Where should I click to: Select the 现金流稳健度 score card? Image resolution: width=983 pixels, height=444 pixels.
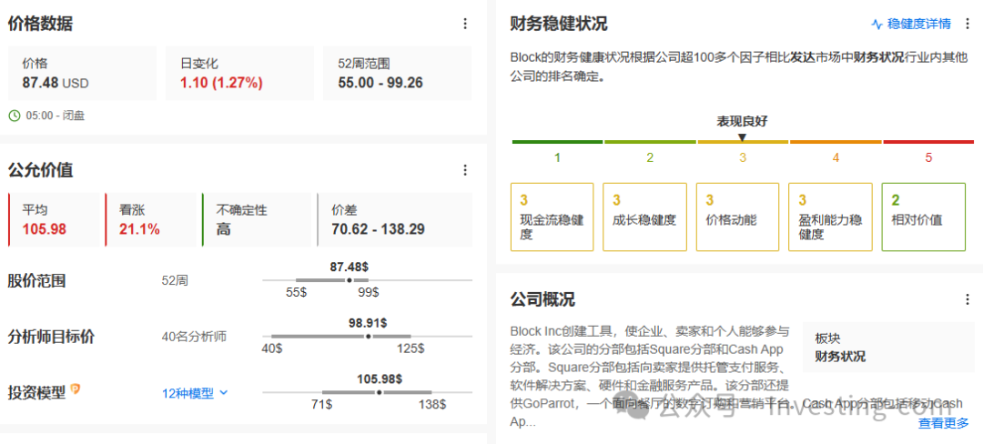click(552, 217)
